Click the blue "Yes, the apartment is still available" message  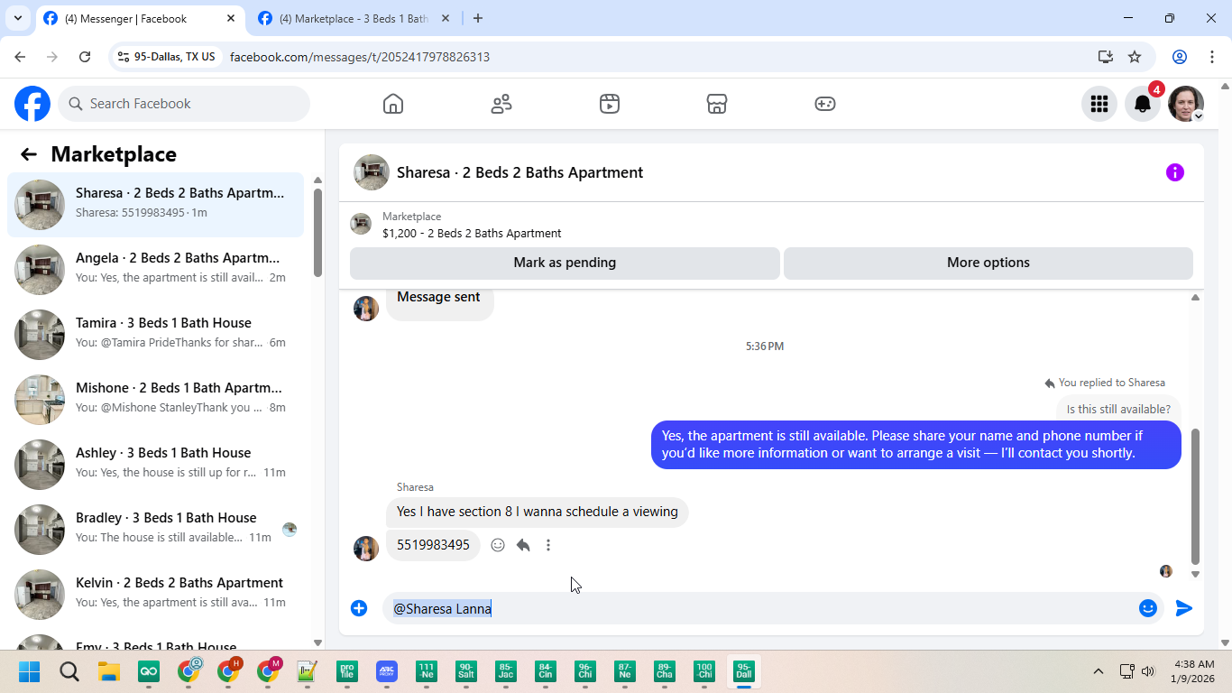tap(916, 445)
